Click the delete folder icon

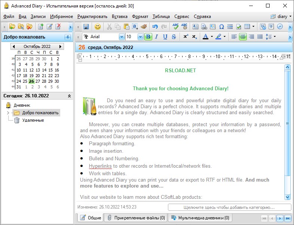30,27
